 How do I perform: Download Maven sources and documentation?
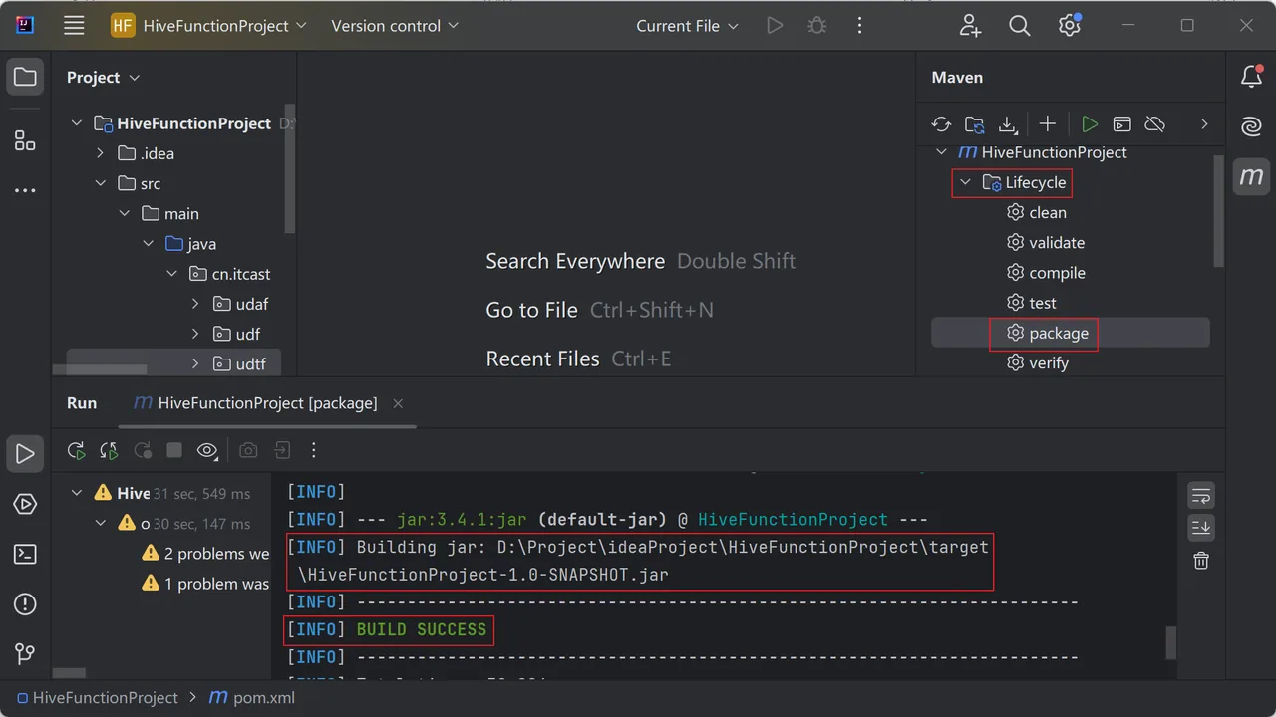(1008, 124)
